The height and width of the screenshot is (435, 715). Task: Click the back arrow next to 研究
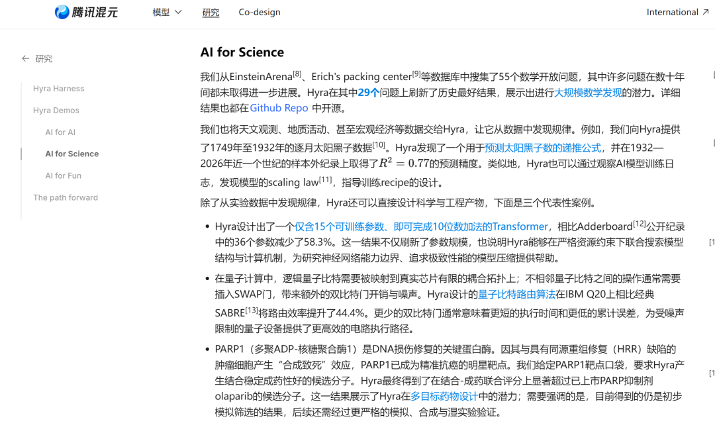tap(26, 58)
